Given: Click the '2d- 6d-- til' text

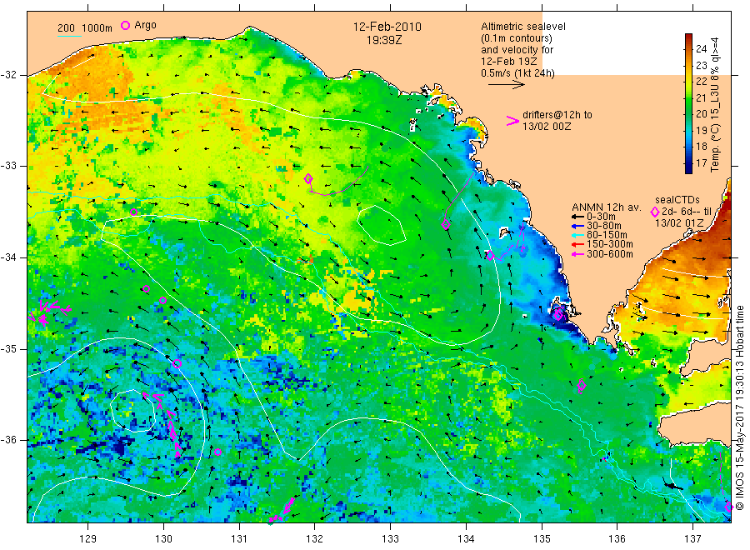Looking at the screenshot, I should [x=687, y=212].
